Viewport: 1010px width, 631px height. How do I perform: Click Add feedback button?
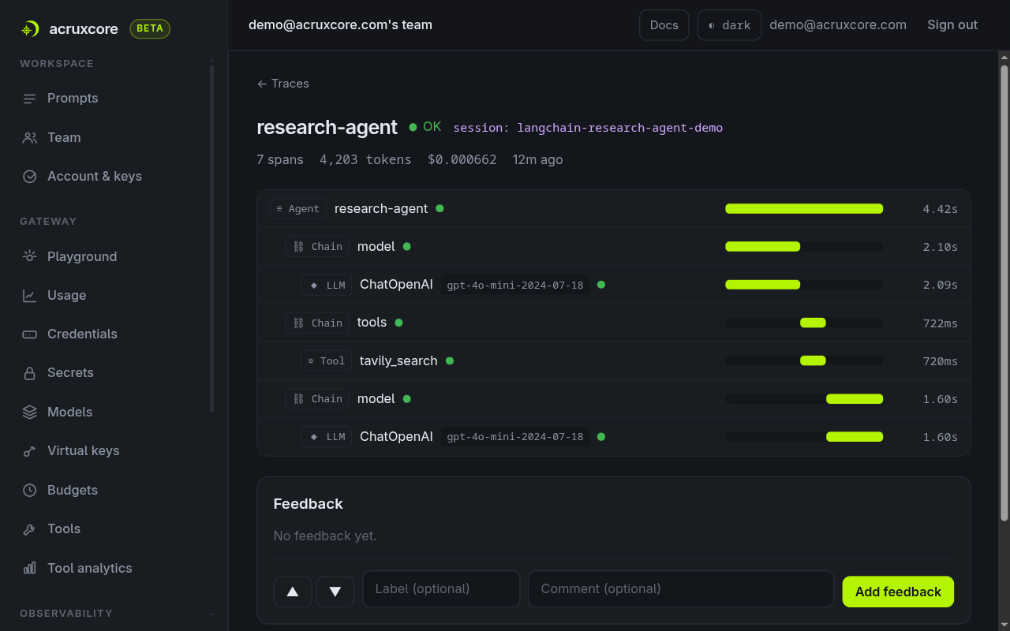tap(898, 592)
